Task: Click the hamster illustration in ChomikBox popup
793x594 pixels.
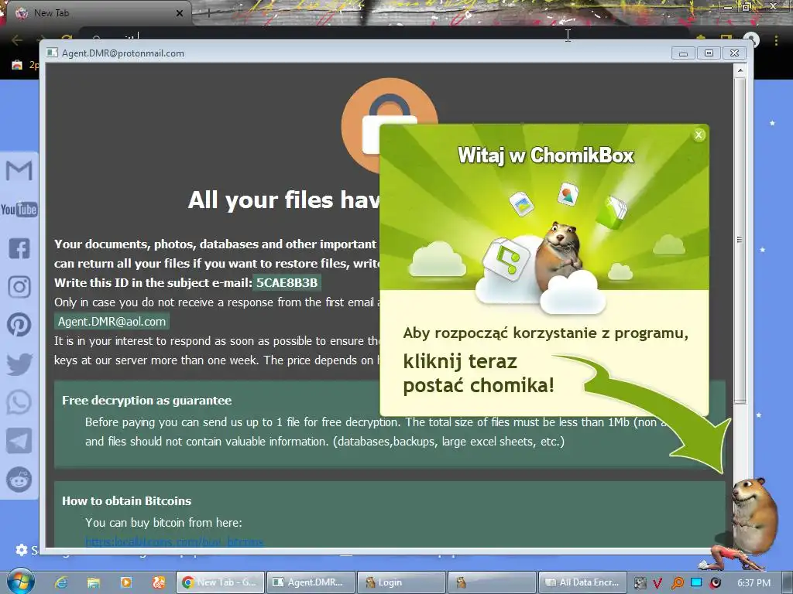Action: tap(558, 255)
